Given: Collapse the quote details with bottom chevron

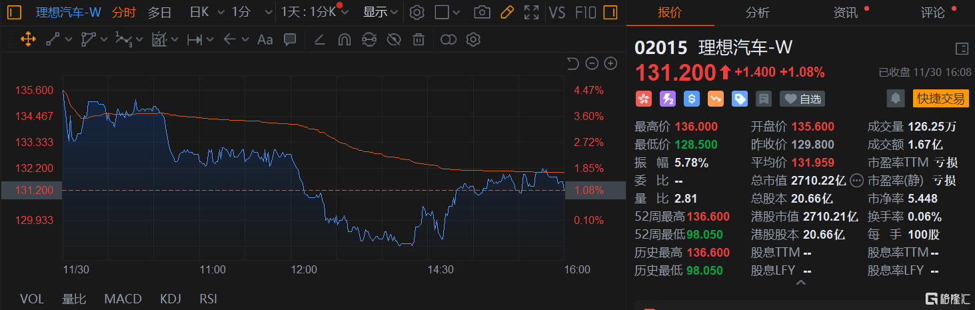Looking at the screenshot, I should point(800,283).
